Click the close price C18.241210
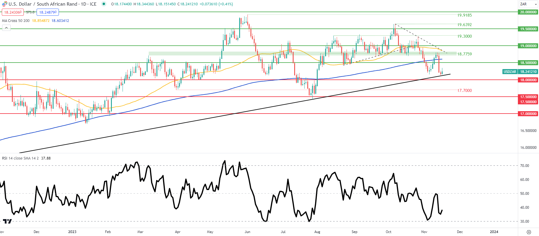 (x=187, y=4)
